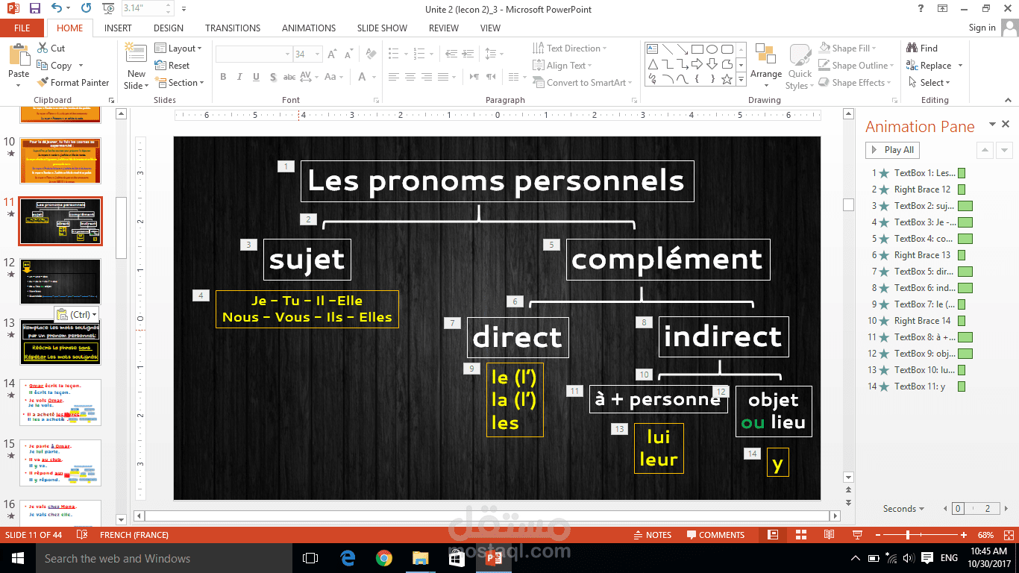Click the zoom slider in status bar
The height and width of the screenshot is (573, 1019).
coord(921,535)
